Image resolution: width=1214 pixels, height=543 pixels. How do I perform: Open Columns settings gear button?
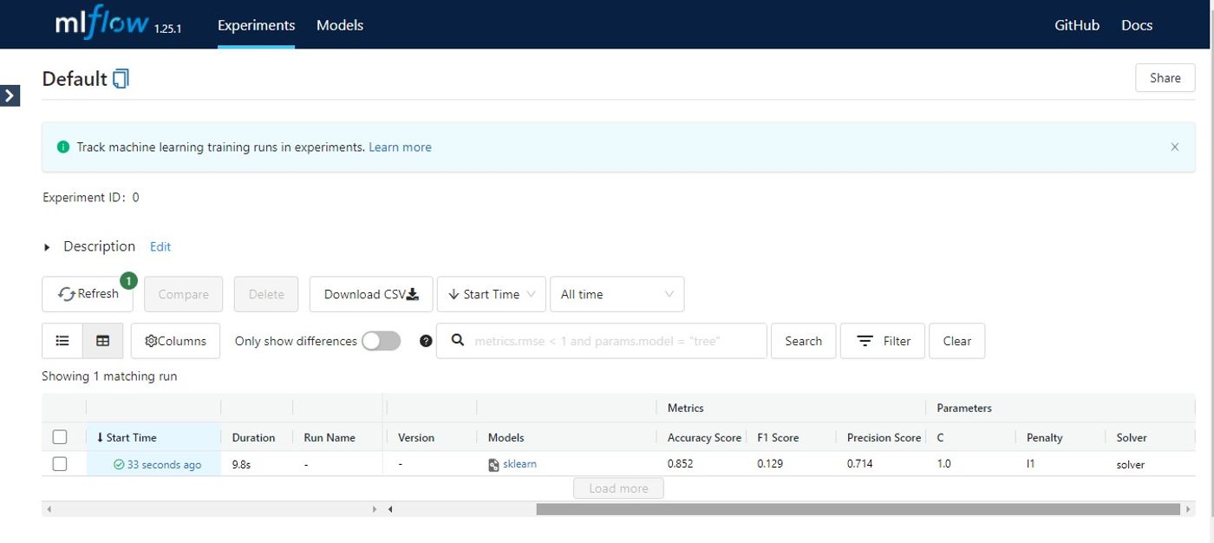point(175,341)
